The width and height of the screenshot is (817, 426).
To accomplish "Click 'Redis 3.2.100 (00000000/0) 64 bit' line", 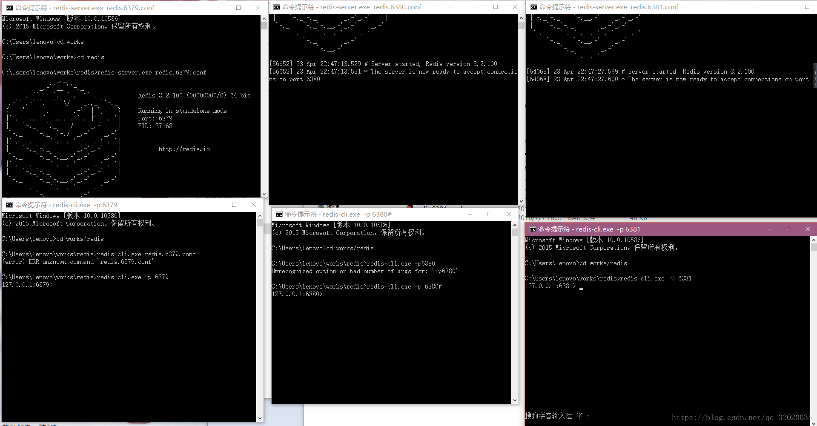I will (x=194, y=95).
